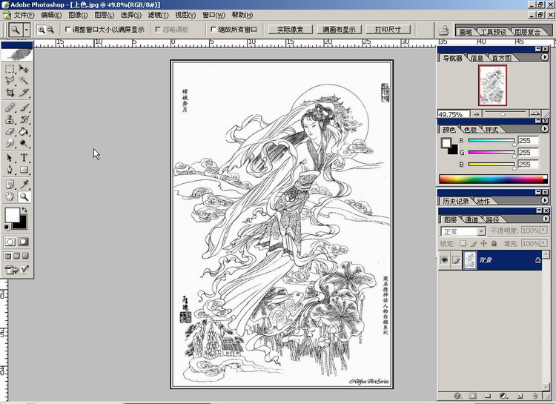Click the zoom-in magnifier option
The height and width of the screenshot is (404, 556).
42,30
